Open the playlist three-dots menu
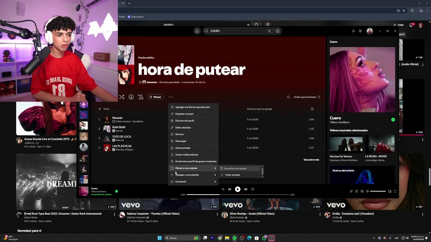 click(x=171, y=97)
